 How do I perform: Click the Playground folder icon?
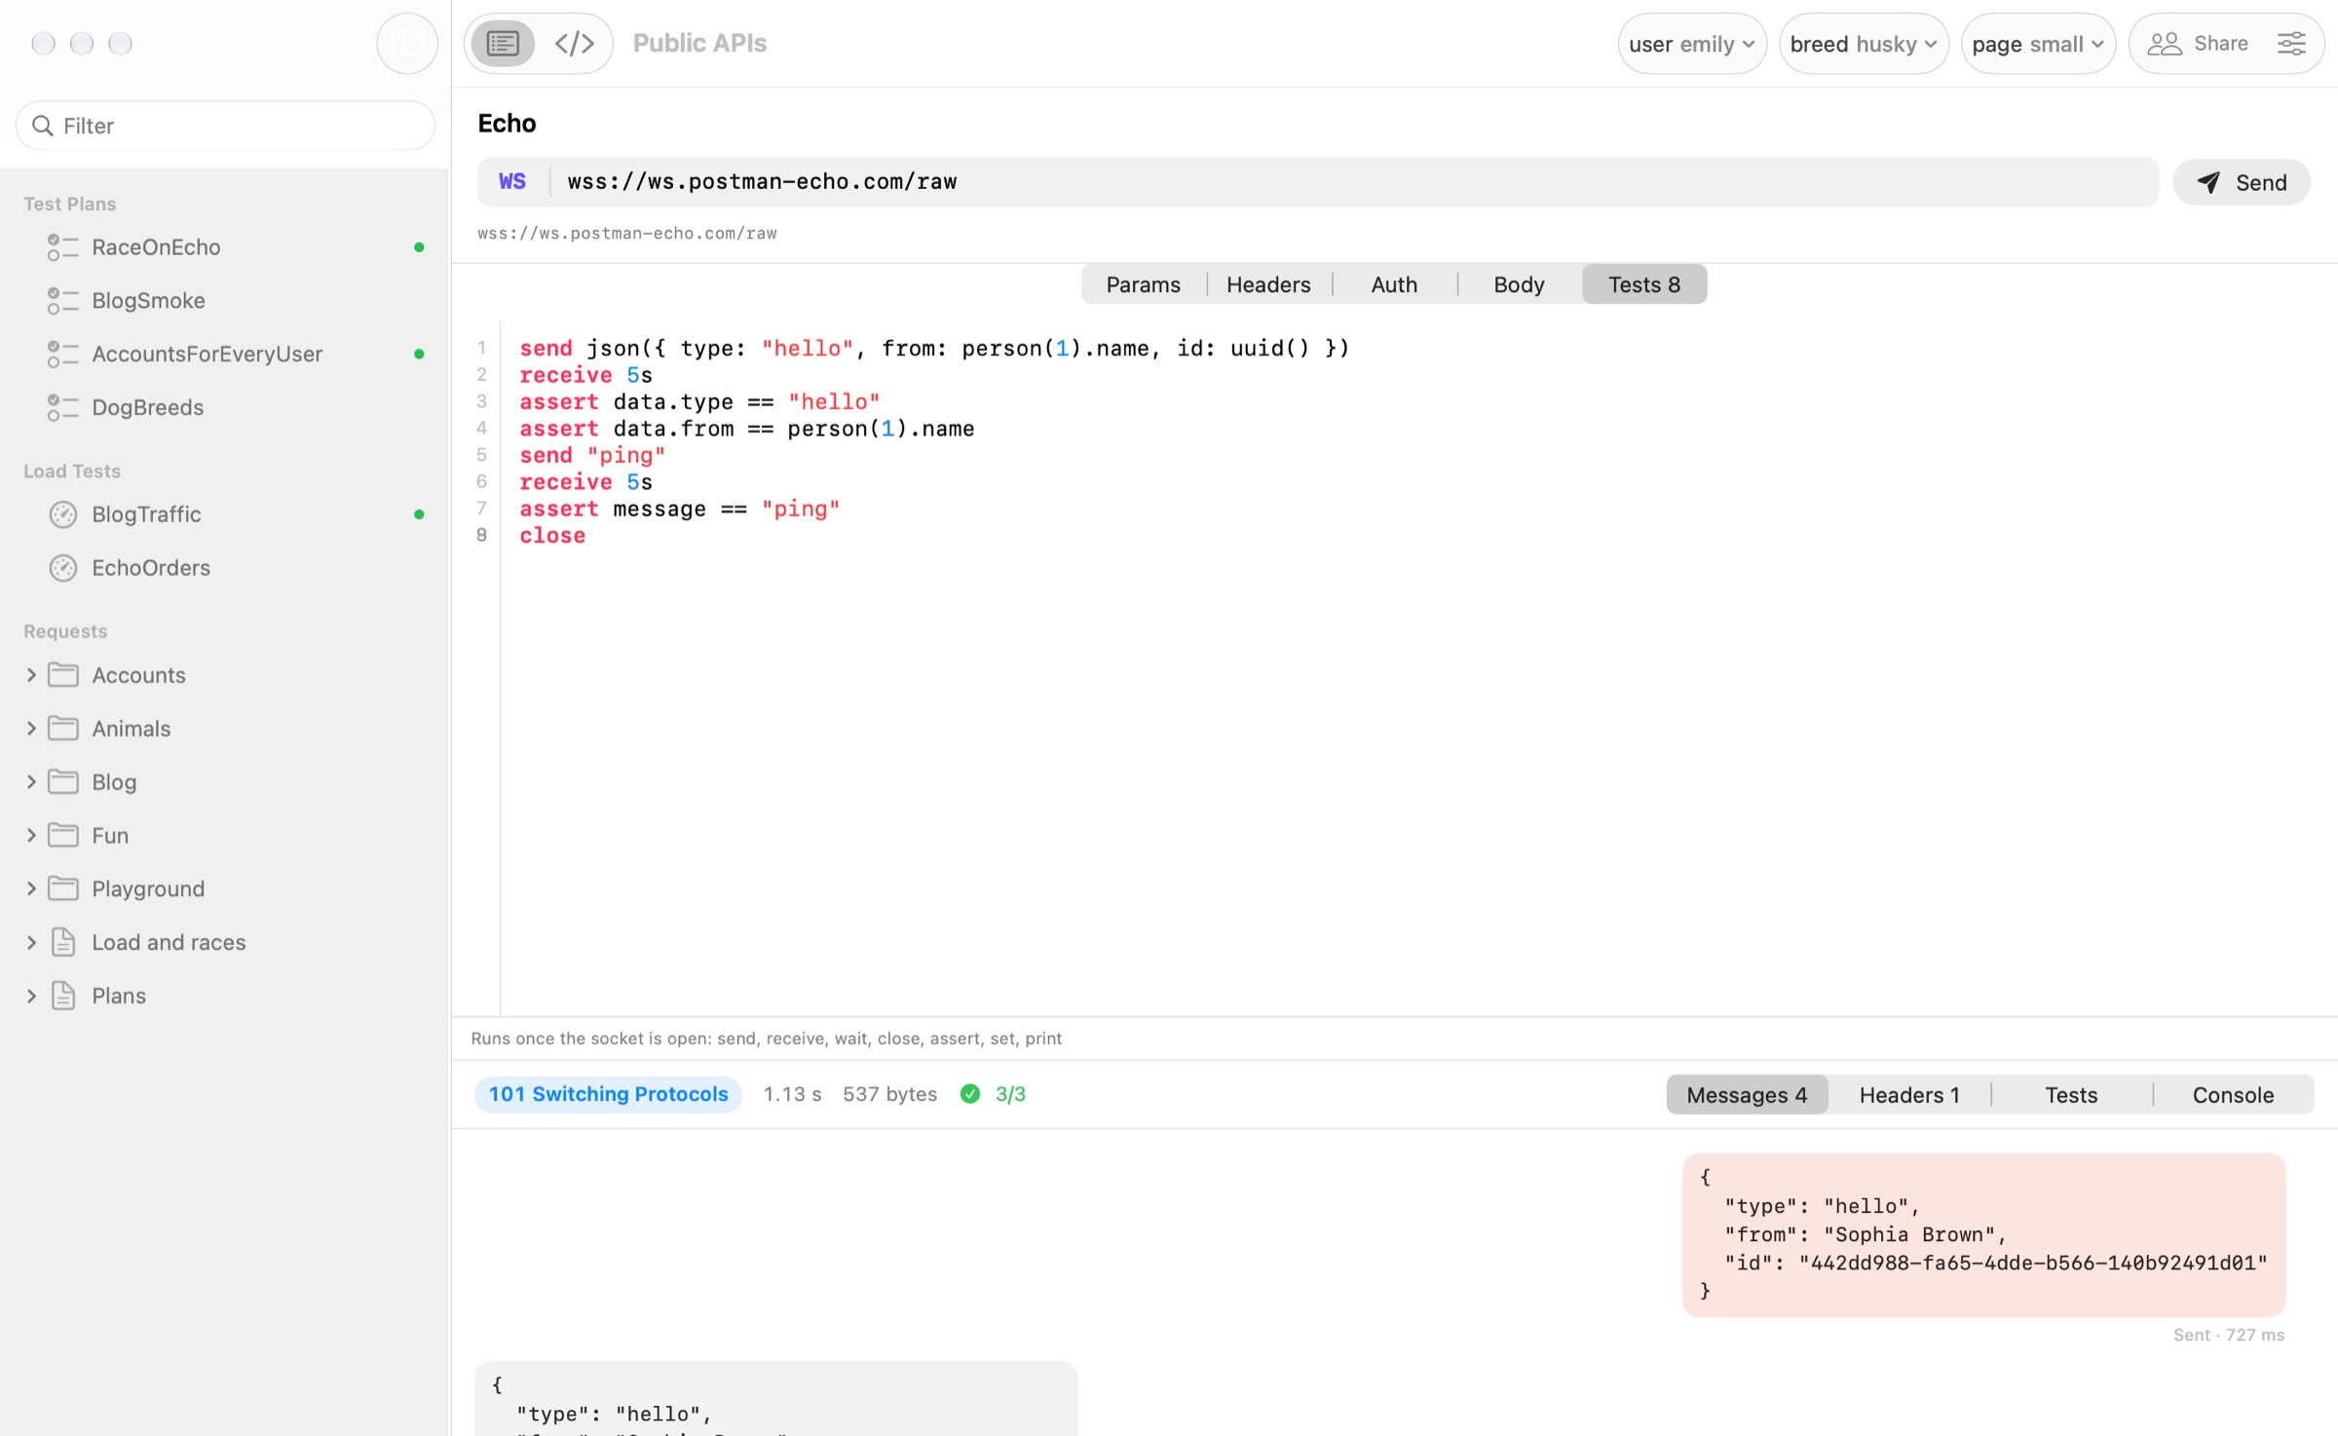(x=63, y=888)
